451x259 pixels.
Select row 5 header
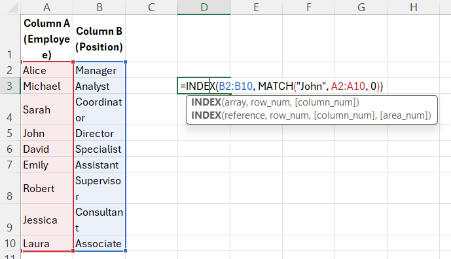coord(10,133)
